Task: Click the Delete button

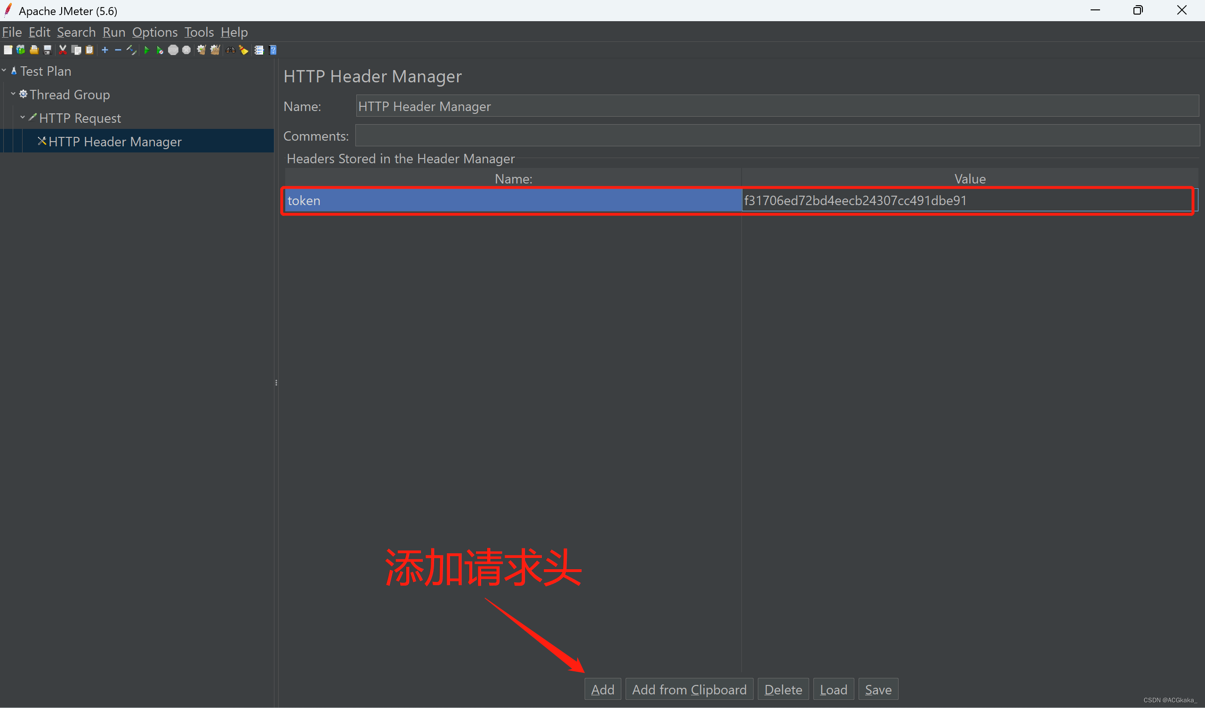Action: 783,689
